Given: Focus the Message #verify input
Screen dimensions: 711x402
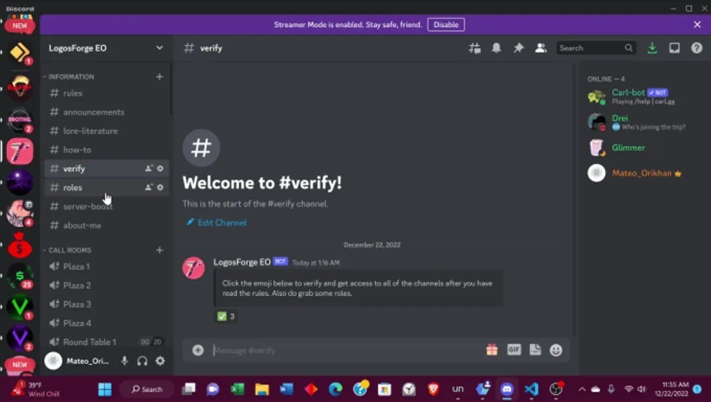Looking at the screenshot, I should click(347, 350).
